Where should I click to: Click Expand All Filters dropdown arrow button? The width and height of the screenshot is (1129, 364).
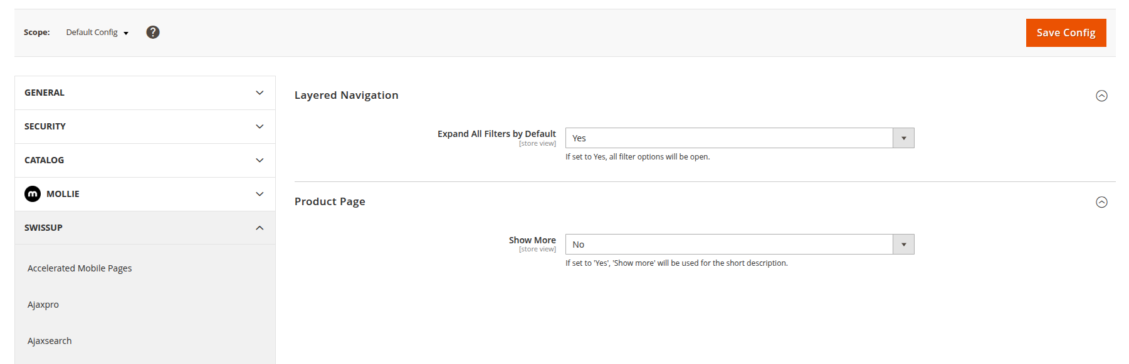(x=903, y=138)
